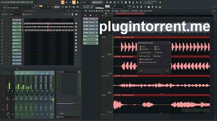
Task: Click the playlist timeline ruler
Action: click(x=163, y=16)
